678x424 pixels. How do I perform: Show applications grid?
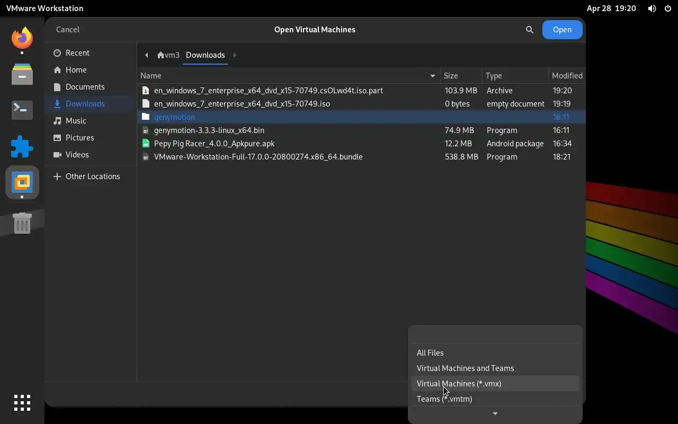coord(22,403)
